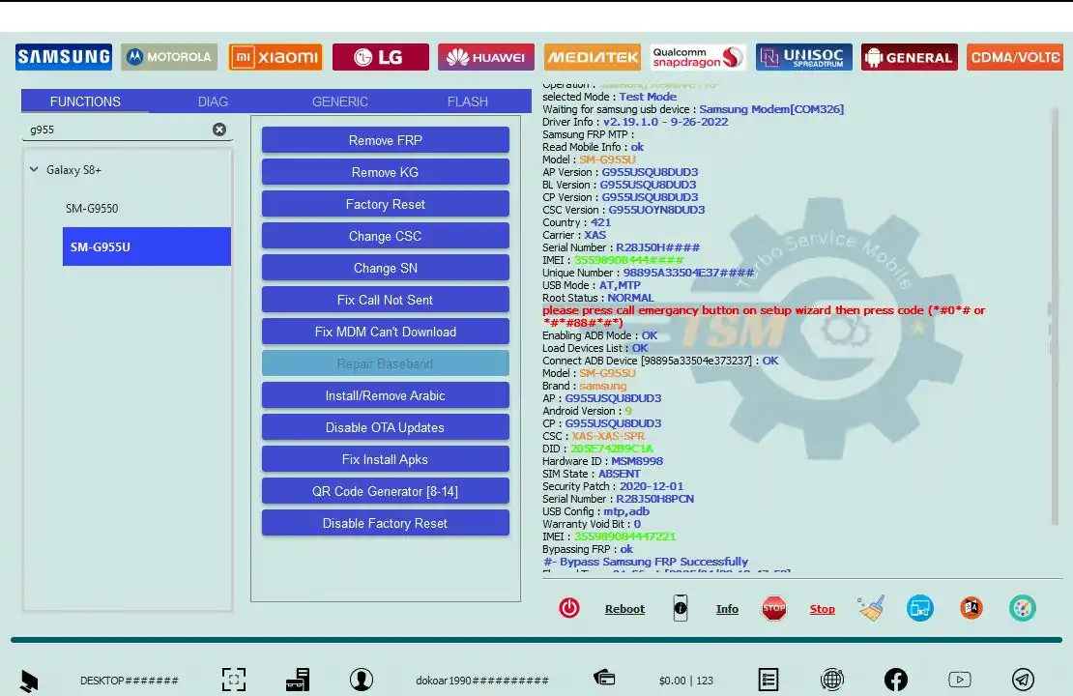Run Fix Install Apks
This screenshot has width=1073, height=696.
386,459
